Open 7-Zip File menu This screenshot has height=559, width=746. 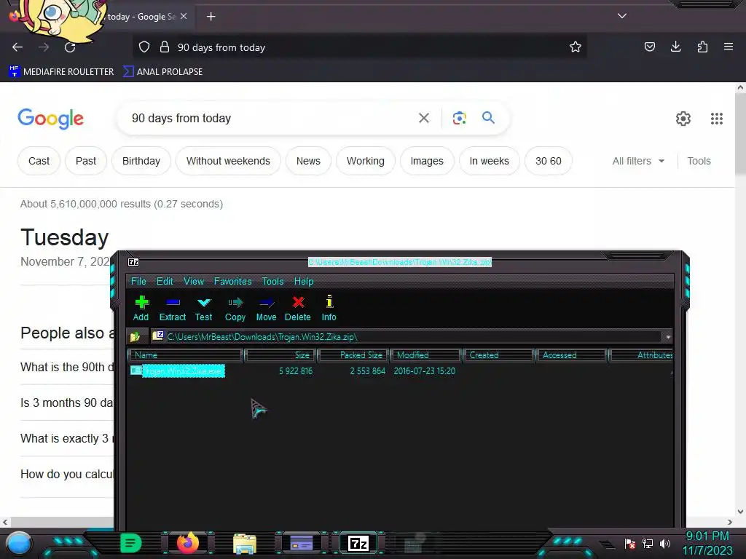coord(138,282)
